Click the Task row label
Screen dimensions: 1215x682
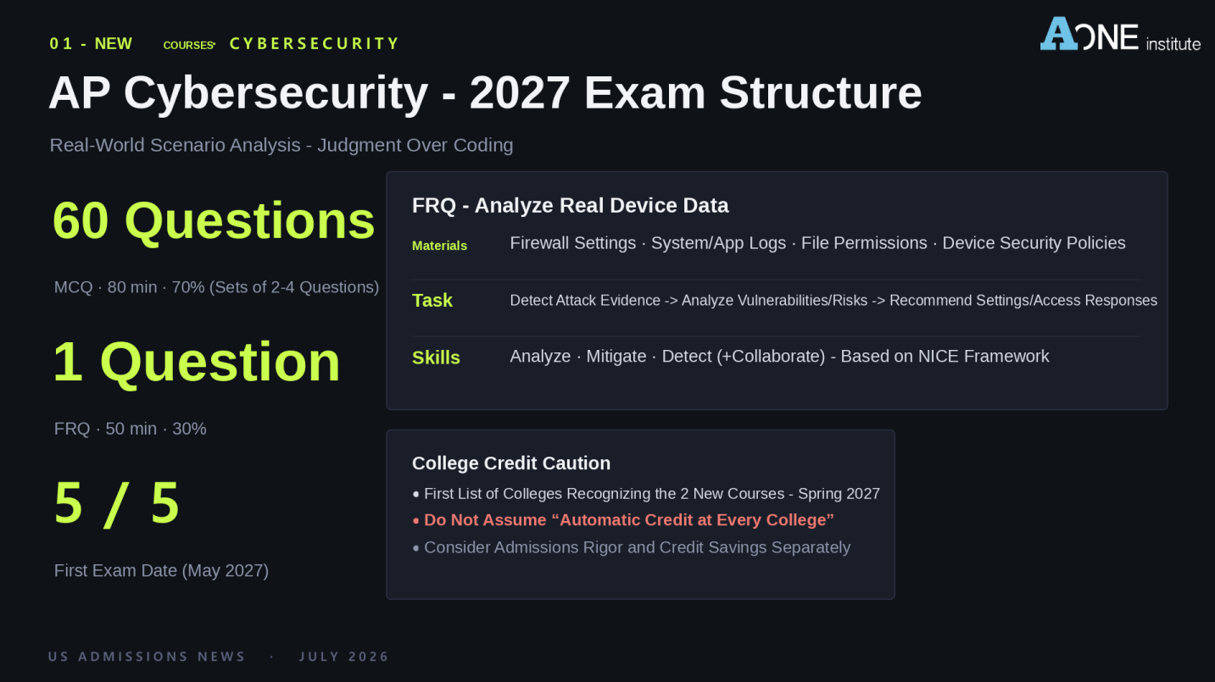tap(432, 301)
